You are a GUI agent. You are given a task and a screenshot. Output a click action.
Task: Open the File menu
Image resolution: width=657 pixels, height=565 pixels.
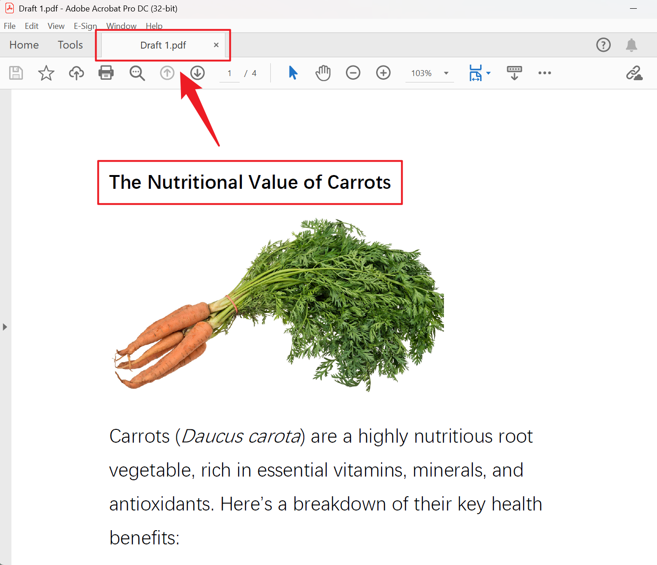coord(10,26)
